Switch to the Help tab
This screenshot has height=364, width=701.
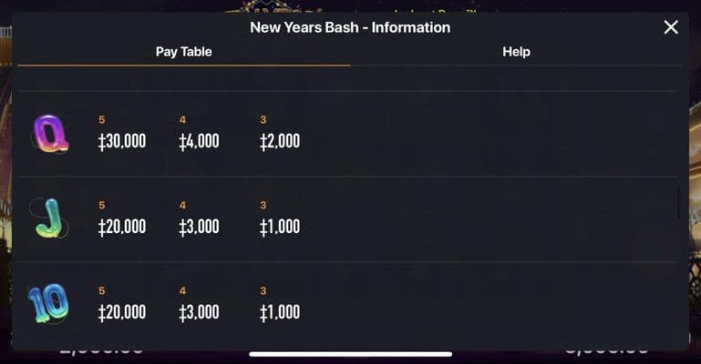click(516, 52)
